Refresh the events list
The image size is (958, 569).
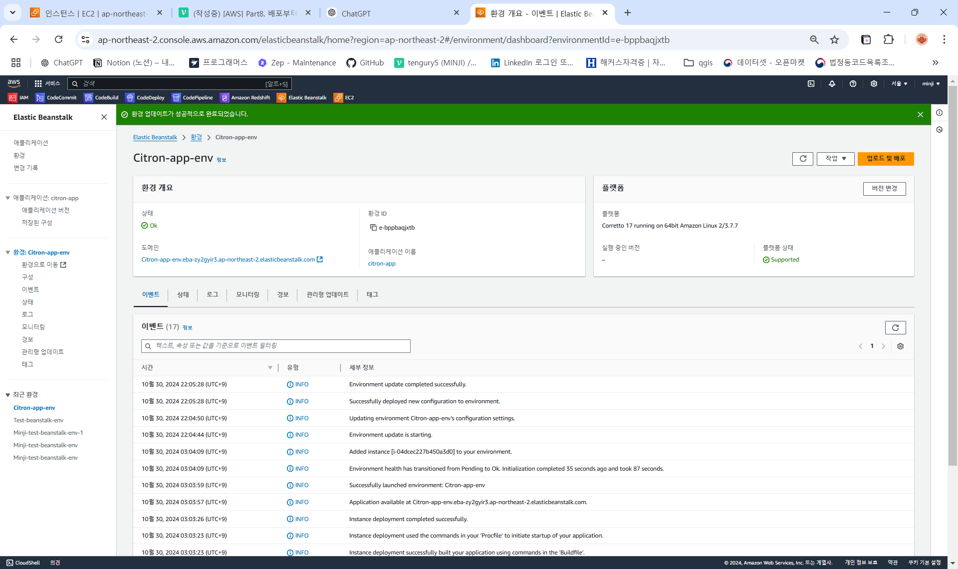click(x=895, y=328)
